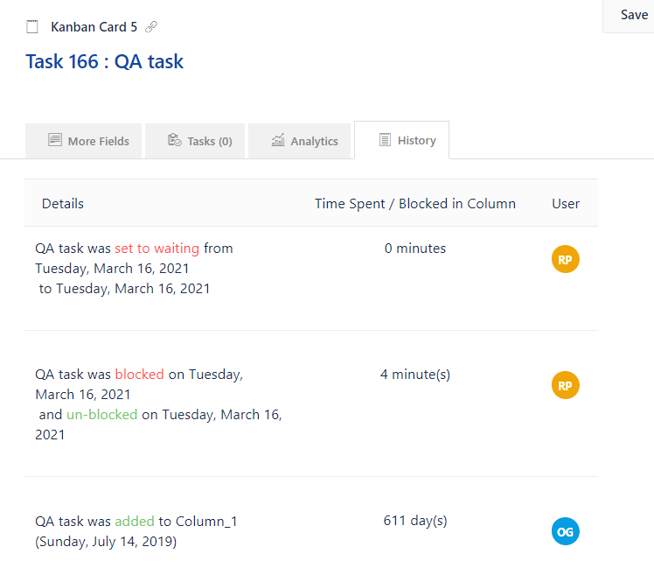Click the green 'added' text
Viewport: 654px width, 575px height.
(x=135, y=521)
